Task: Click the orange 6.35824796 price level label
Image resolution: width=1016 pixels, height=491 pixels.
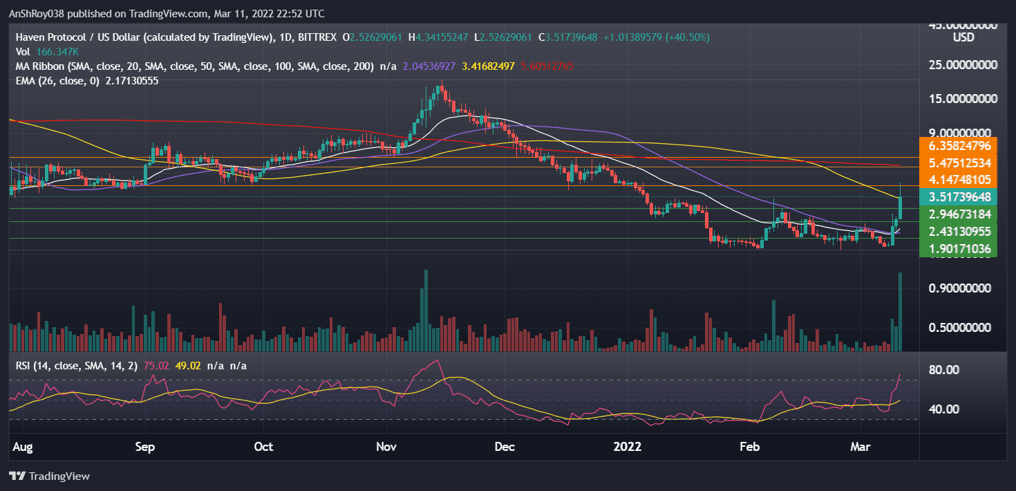Action: tap(959, 147)
